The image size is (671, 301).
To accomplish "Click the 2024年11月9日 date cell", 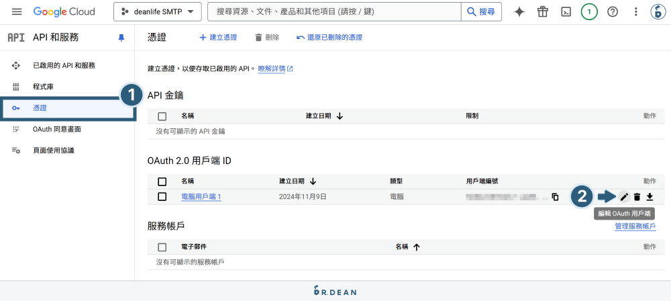I will (303, 197).
